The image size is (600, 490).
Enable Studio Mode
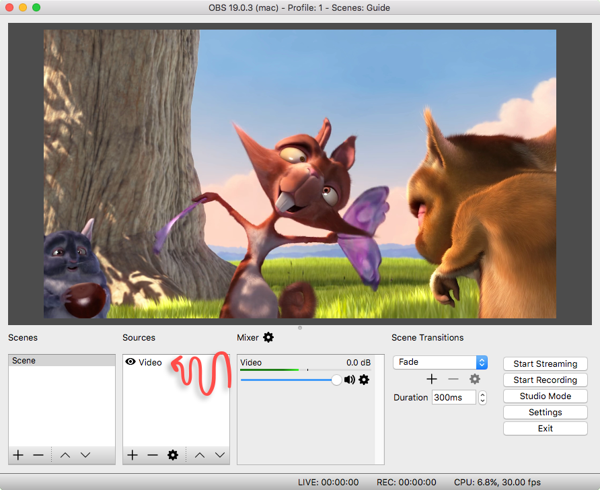tap(546, 396)
